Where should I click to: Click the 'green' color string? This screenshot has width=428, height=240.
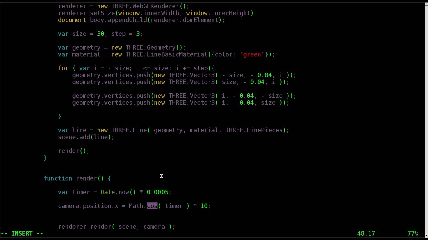tap(252, 54)
